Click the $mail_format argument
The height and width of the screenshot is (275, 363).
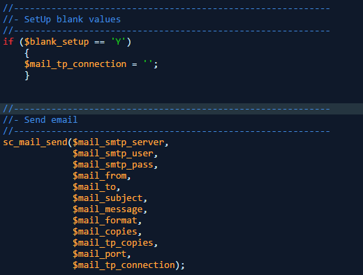tap(105, 221)
